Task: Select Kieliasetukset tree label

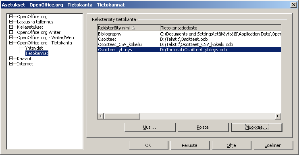Action: [x=30, y=27]
